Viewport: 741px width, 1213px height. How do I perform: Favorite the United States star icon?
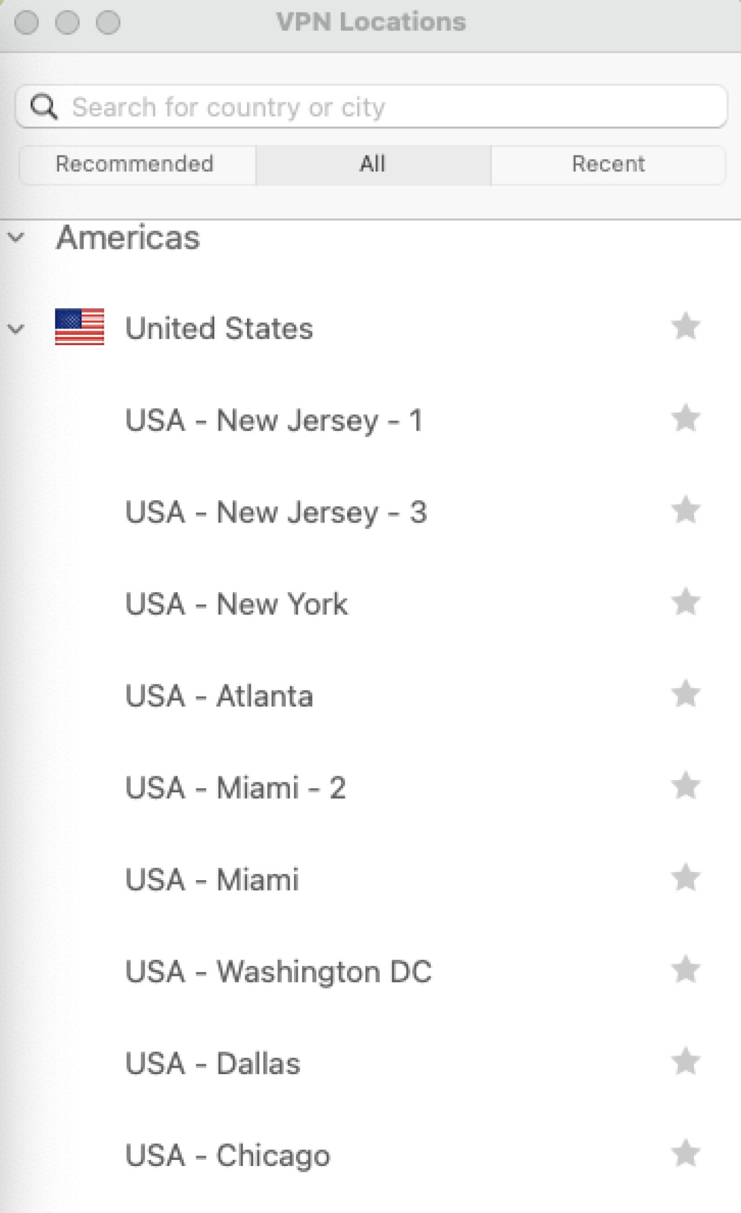685,326
